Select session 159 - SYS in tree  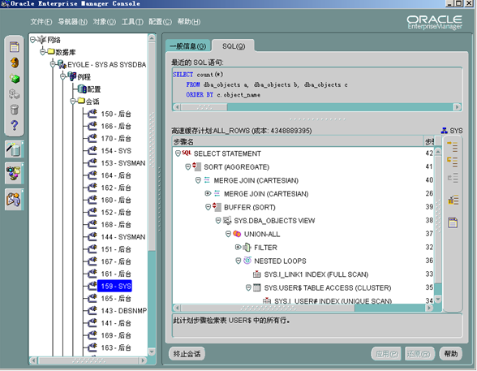pyautogui.click(x=115, y=286)
